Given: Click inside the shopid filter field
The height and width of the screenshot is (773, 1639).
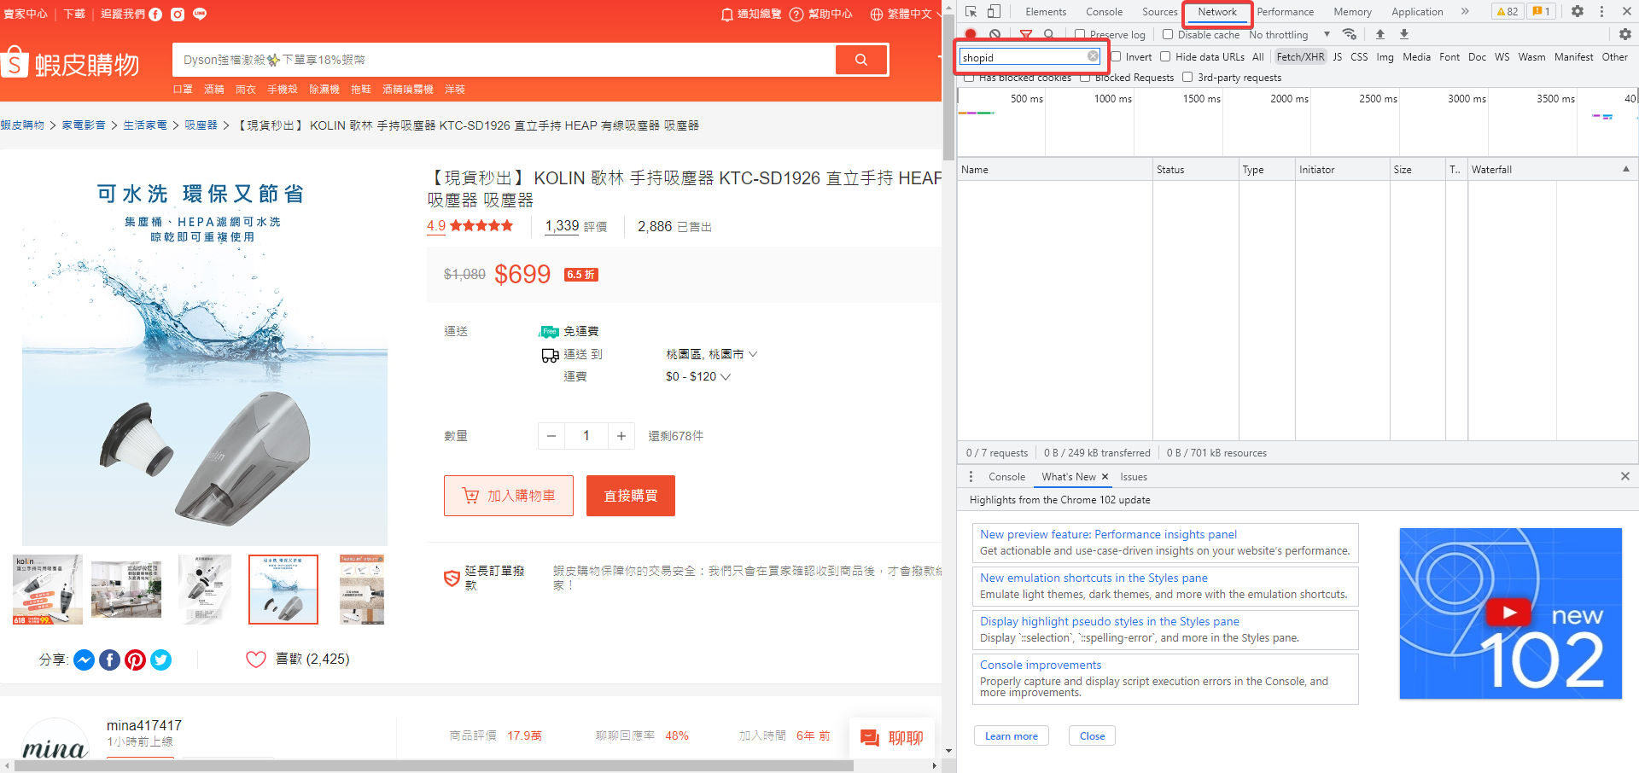Looking at the screenshot, I should pyautogui.click(x=1022, y=57).
